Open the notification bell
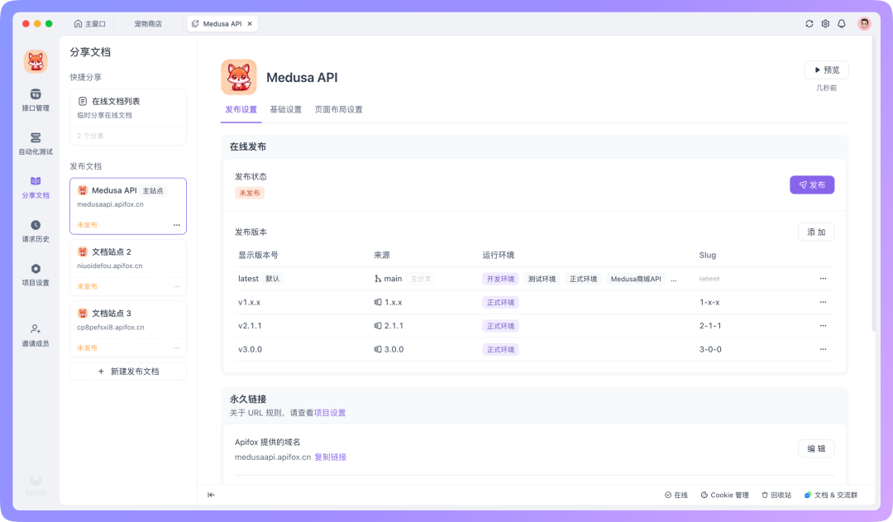893x522 pixels. coord(842,24)
